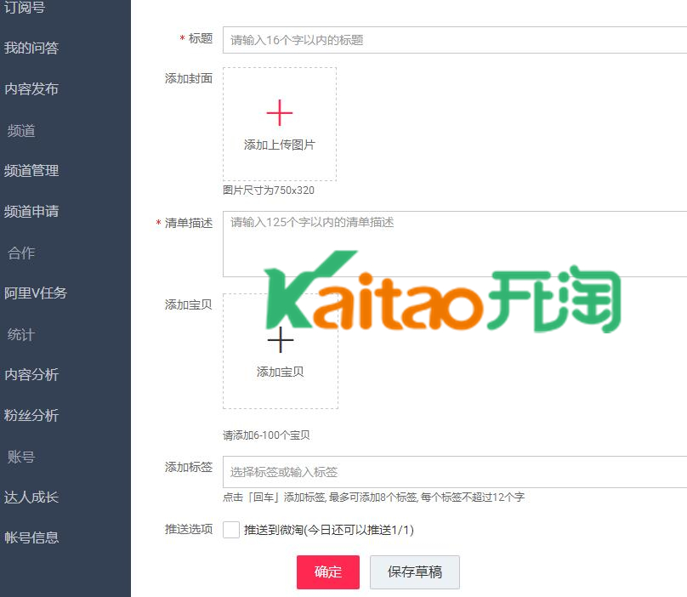Open 频道管理 in the sidebar
The image size is (687, 597).
click(x=31, y=170)
